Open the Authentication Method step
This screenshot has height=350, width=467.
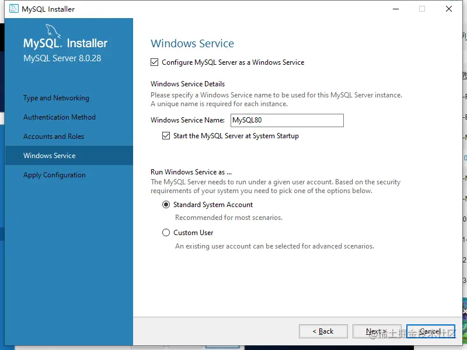[60, 117]
